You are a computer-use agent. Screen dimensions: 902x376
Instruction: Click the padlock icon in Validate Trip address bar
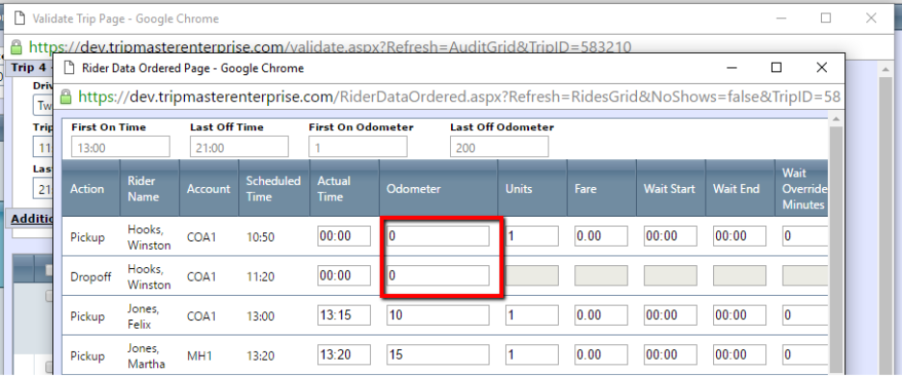(17, 46)
